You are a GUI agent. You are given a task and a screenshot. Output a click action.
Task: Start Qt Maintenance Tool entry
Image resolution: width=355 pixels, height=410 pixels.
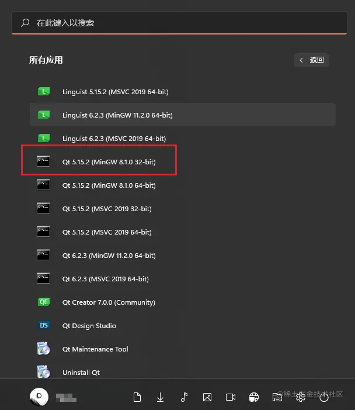coord(182,349)
